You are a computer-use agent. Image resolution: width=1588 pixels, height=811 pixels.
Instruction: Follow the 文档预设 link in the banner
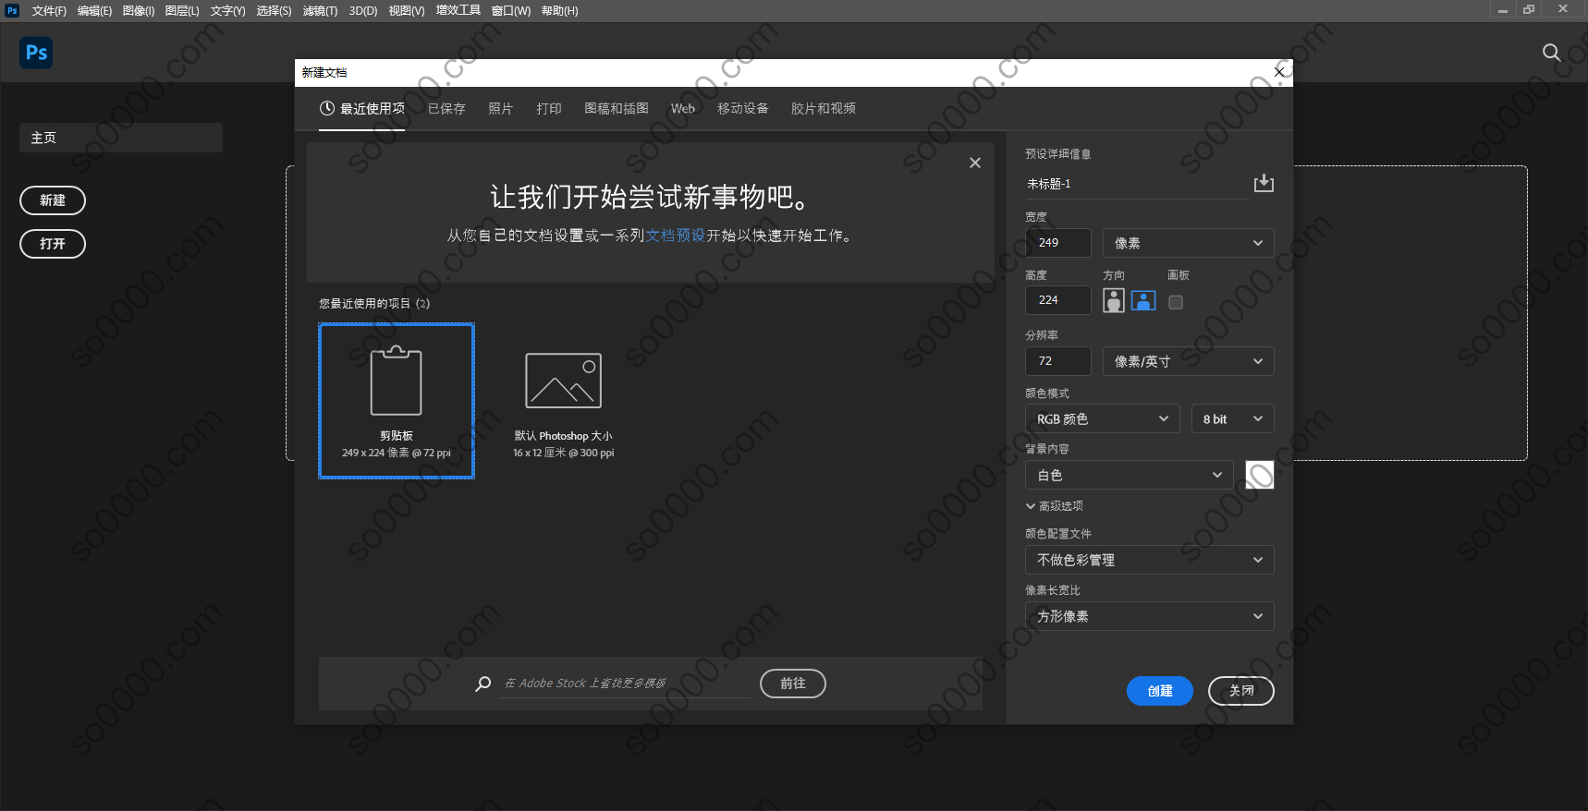(676, 236)
